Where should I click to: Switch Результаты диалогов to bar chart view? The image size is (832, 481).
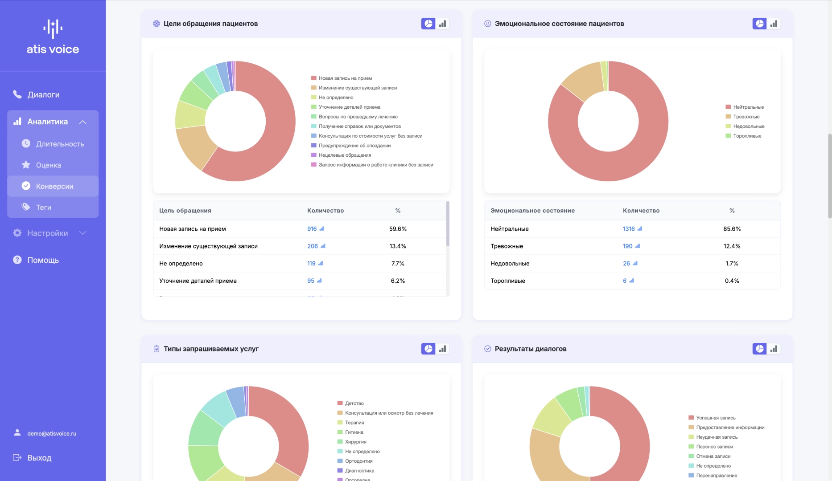[774, 349]
